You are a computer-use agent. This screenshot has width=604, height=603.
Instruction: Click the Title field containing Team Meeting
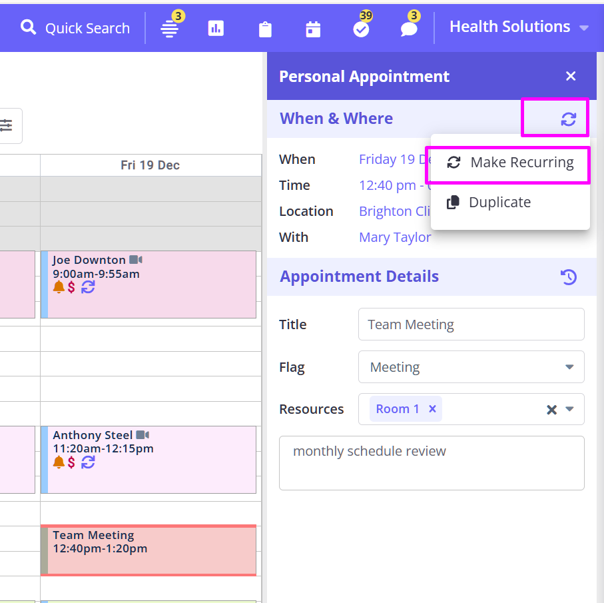(x=471, y=324)
